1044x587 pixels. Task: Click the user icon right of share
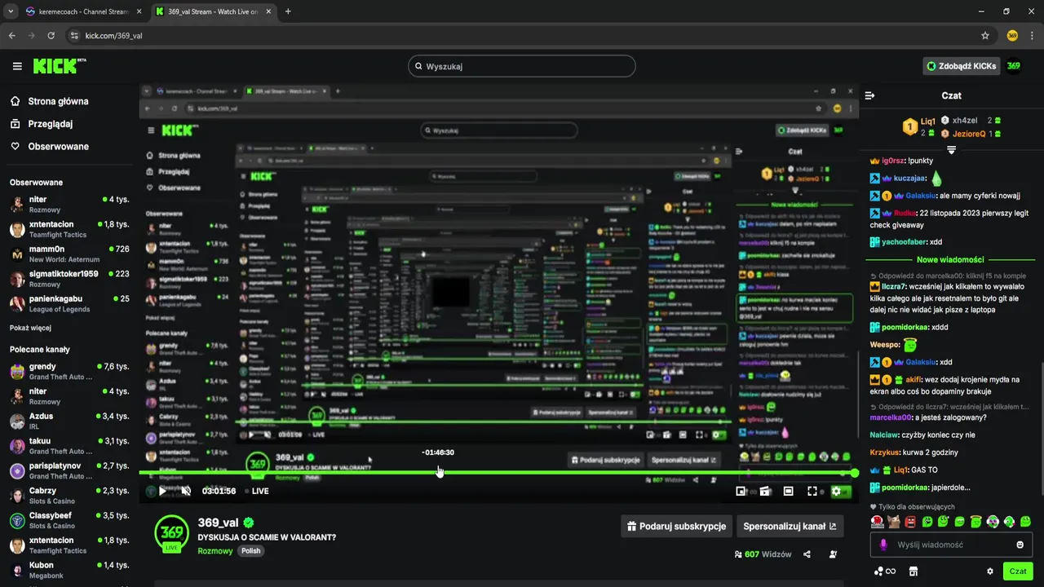pyautogui.click(x=833, y=554)
